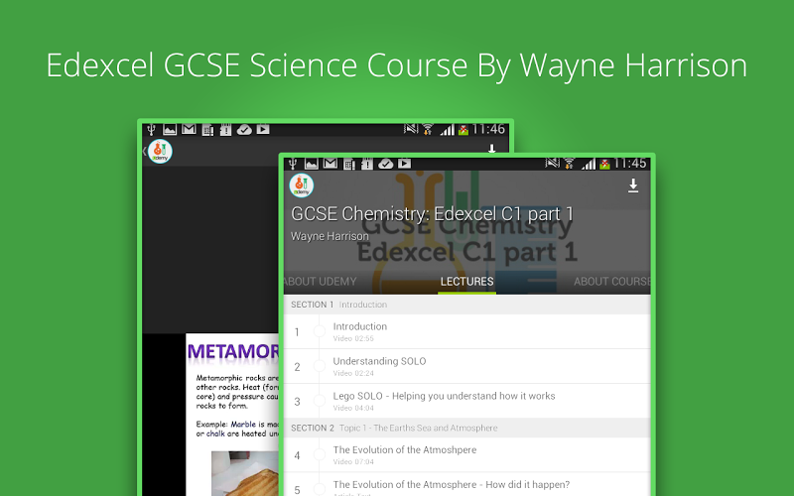Toggle completion circle for lecture 5

[319, 489]
